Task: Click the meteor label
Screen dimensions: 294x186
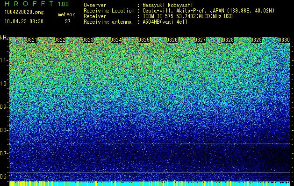Action: [x=66, y=14]
